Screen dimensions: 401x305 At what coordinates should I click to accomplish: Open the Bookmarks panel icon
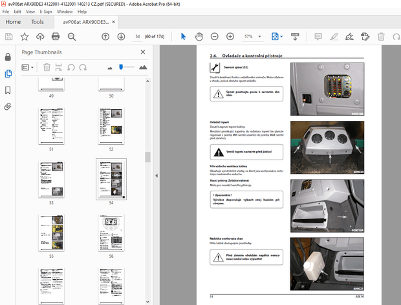tap(8, 90)
